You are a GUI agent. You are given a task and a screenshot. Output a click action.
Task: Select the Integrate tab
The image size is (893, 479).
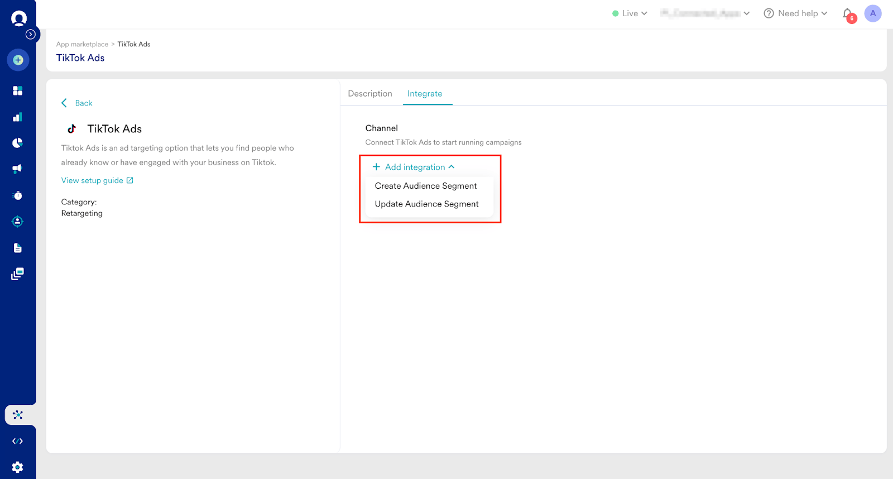coord(425,94)
